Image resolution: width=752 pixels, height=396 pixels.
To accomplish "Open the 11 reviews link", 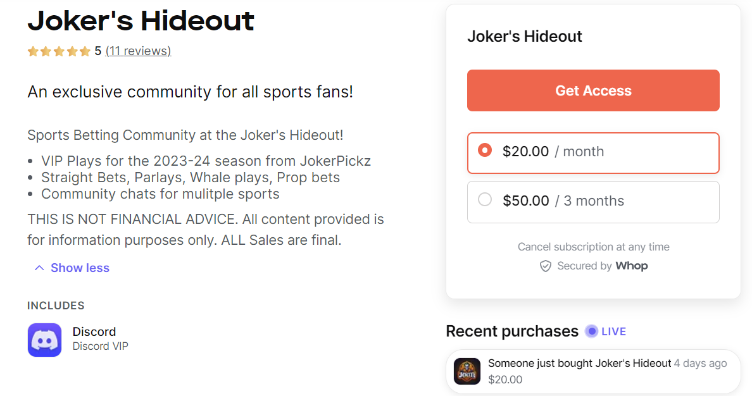I will (138, 51).
